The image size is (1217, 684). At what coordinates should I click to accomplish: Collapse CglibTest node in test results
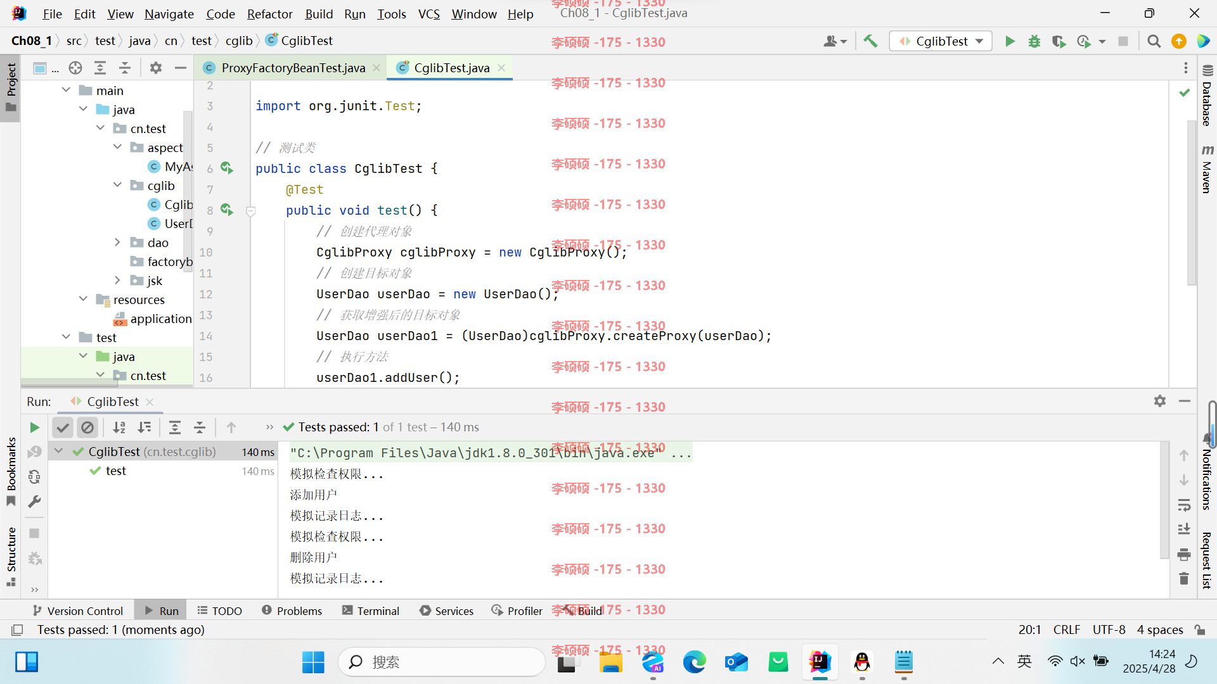pyautogui.click(x=59, y=452)
